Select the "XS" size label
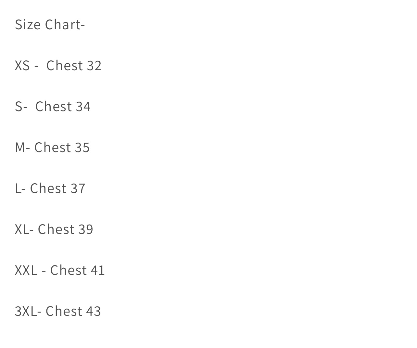417x348 pixels. 22,66
